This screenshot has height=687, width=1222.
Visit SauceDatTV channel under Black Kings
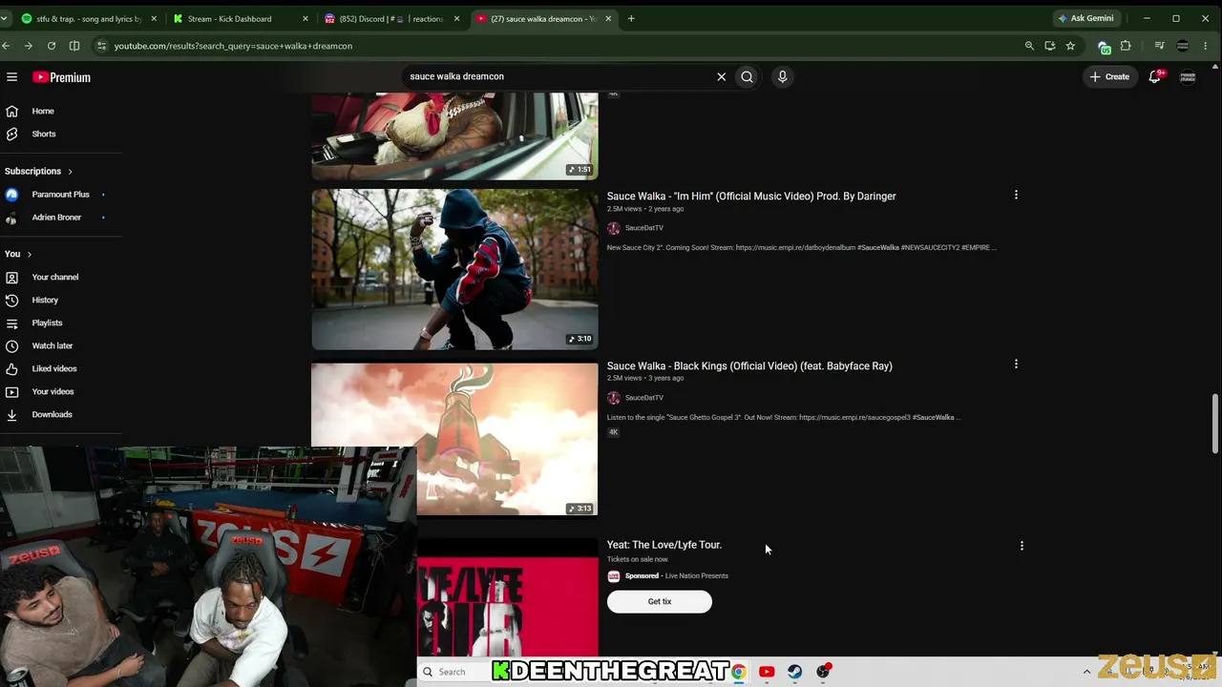pyautogui.click(x=643, y=398)
